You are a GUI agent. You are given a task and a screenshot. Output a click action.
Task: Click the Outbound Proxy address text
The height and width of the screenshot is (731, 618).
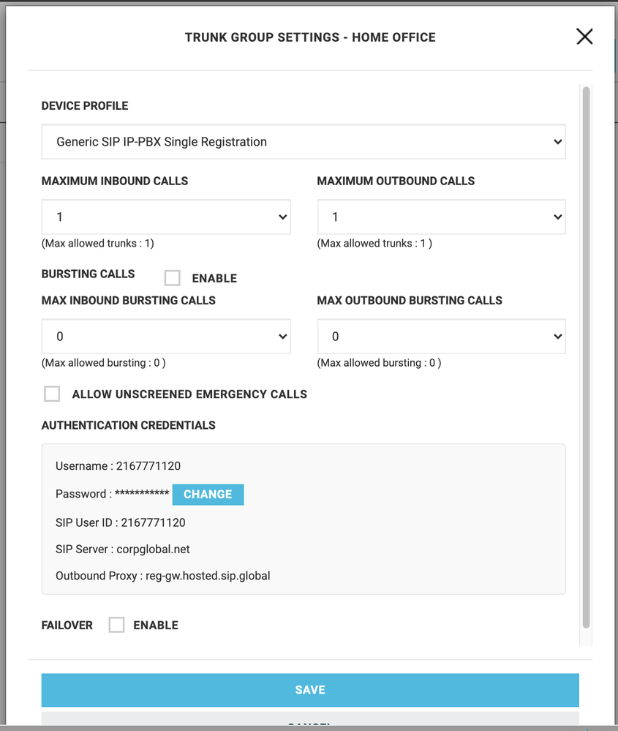click(208, 576)
